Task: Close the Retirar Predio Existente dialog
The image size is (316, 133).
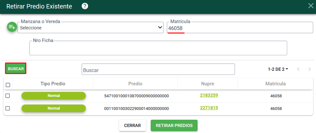Action: 311,6
